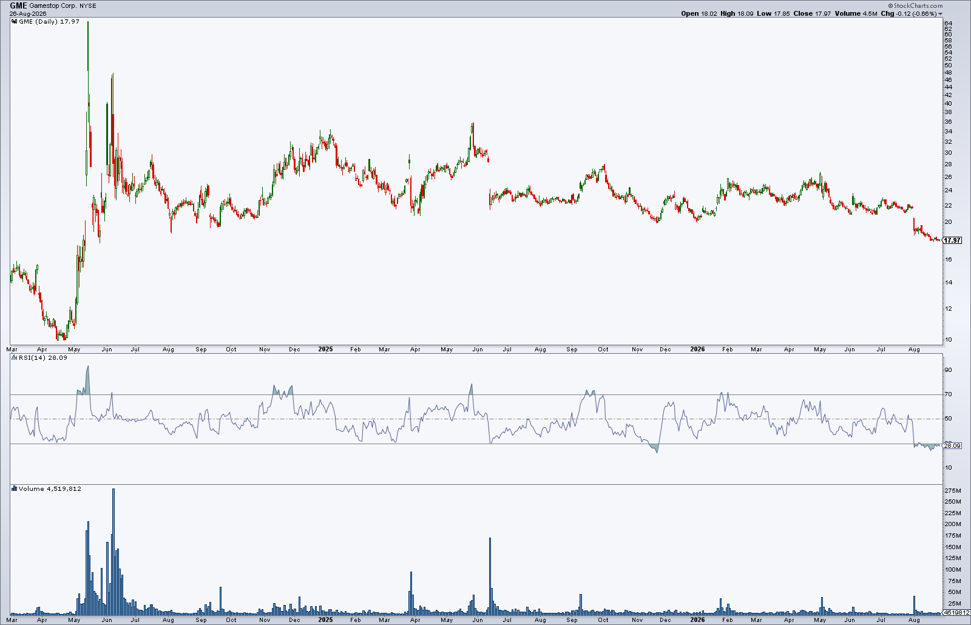Image resolution: width=971 pixels, height=625 pixels.
Task: Click the candlestick icon beside GME (Daily)
Action: 15,22
